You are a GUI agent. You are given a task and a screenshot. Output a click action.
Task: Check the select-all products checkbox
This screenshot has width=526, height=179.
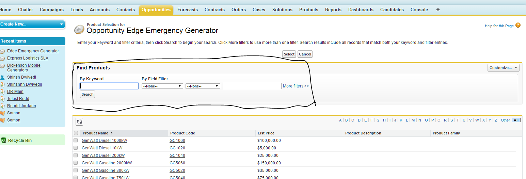click(x=76, y=133)
